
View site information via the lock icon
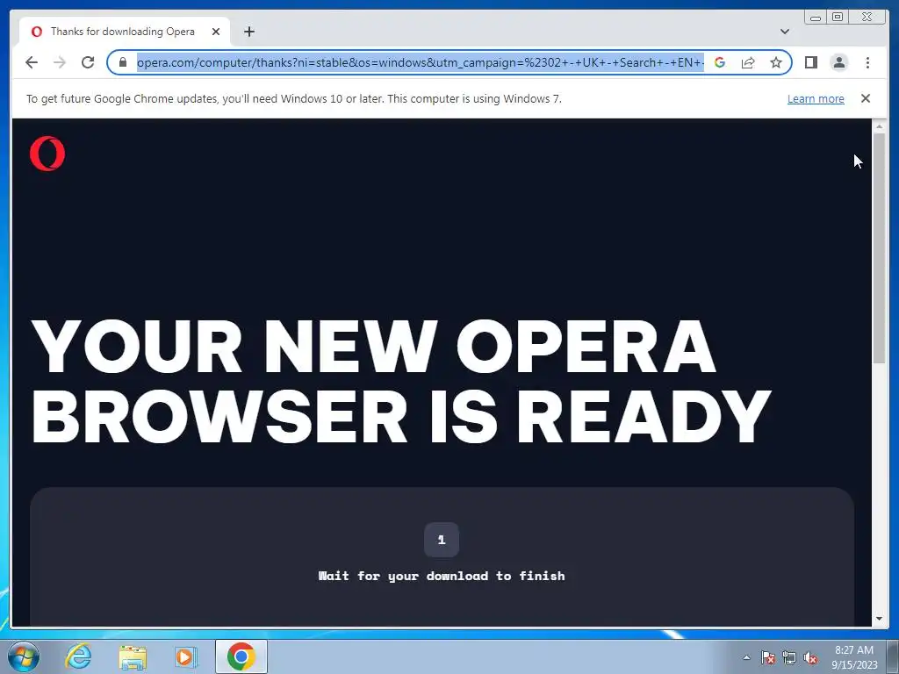[x=122, y=62]
